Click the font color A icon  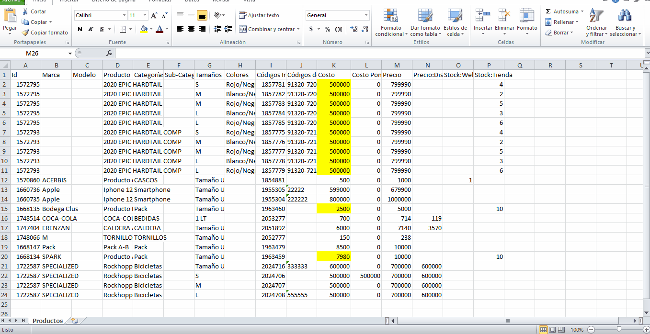click(x=160, y=29)
